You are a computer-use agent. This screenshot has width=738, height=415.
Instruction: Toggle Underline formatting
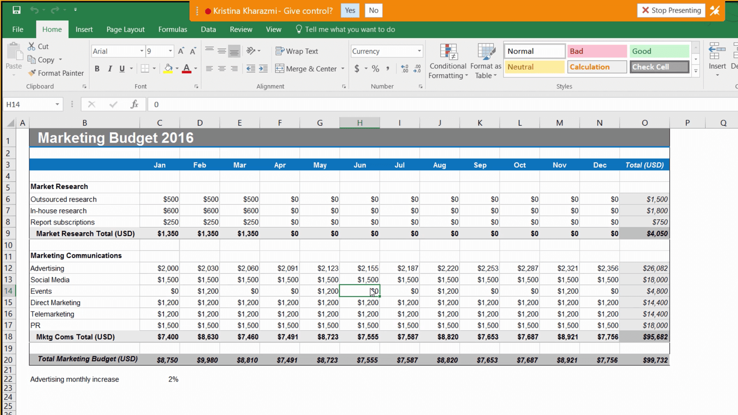click(122, 69)
